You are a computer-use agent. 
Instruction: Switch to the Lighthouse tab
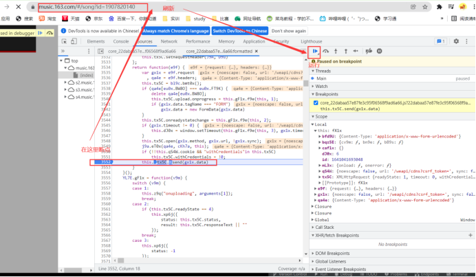tap(311, 41)
